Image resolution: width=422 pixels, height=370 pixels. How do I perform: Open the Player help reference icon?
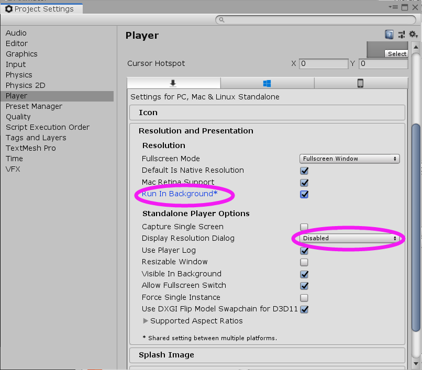point(389,35)
